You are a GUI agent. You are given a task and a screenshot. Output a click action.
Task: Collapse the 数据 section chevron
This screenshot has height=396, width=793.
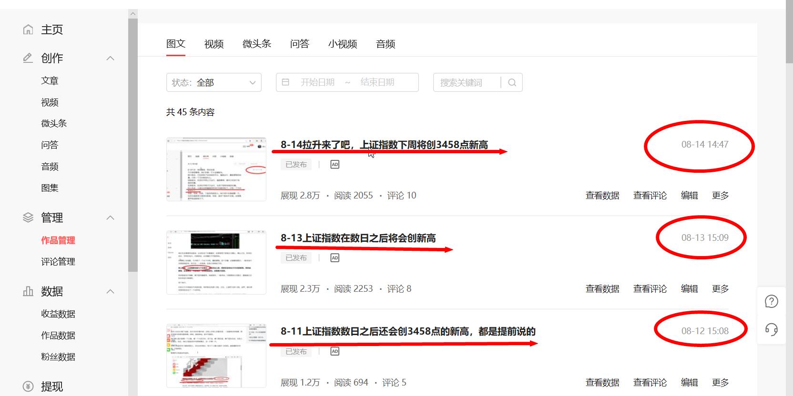pyautogui.click(x=110, y=291)
